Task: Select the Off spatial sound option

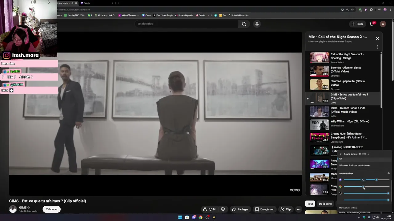Action: (x=364, y=159)
